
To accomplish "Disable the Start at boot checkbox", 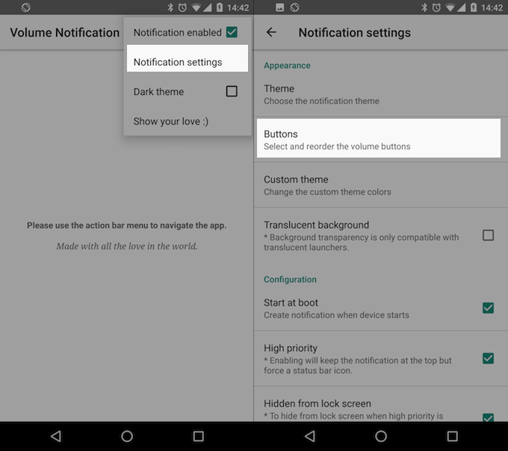I will click(488, 308).
